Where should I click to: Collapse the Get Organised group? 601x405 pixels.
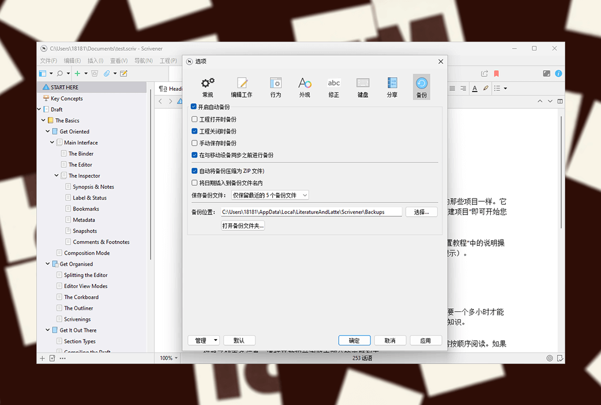coord(47,264)
